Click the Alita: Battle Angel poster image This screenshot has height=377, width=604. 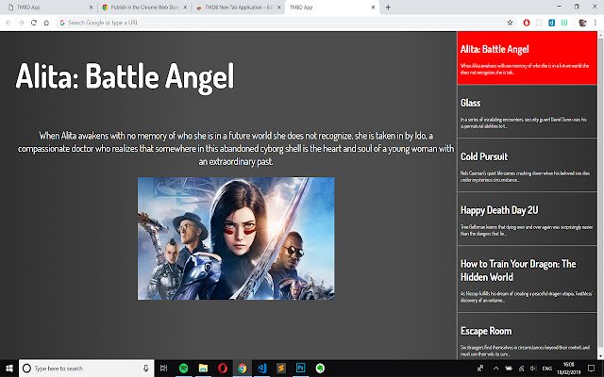coord(236,238)
